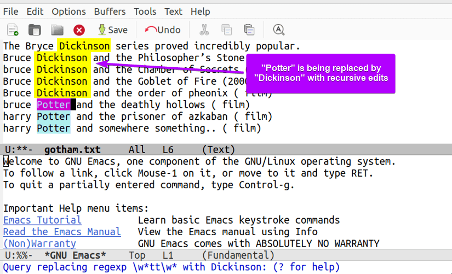Click the U:**- status in gotham.txt mode line
The width and height of the screenshot is (452, 274).
coord(19,150)
